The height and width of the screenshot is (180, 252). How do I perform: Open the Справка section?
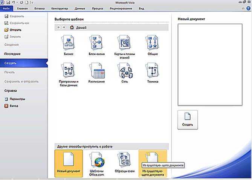pos(11,91)
